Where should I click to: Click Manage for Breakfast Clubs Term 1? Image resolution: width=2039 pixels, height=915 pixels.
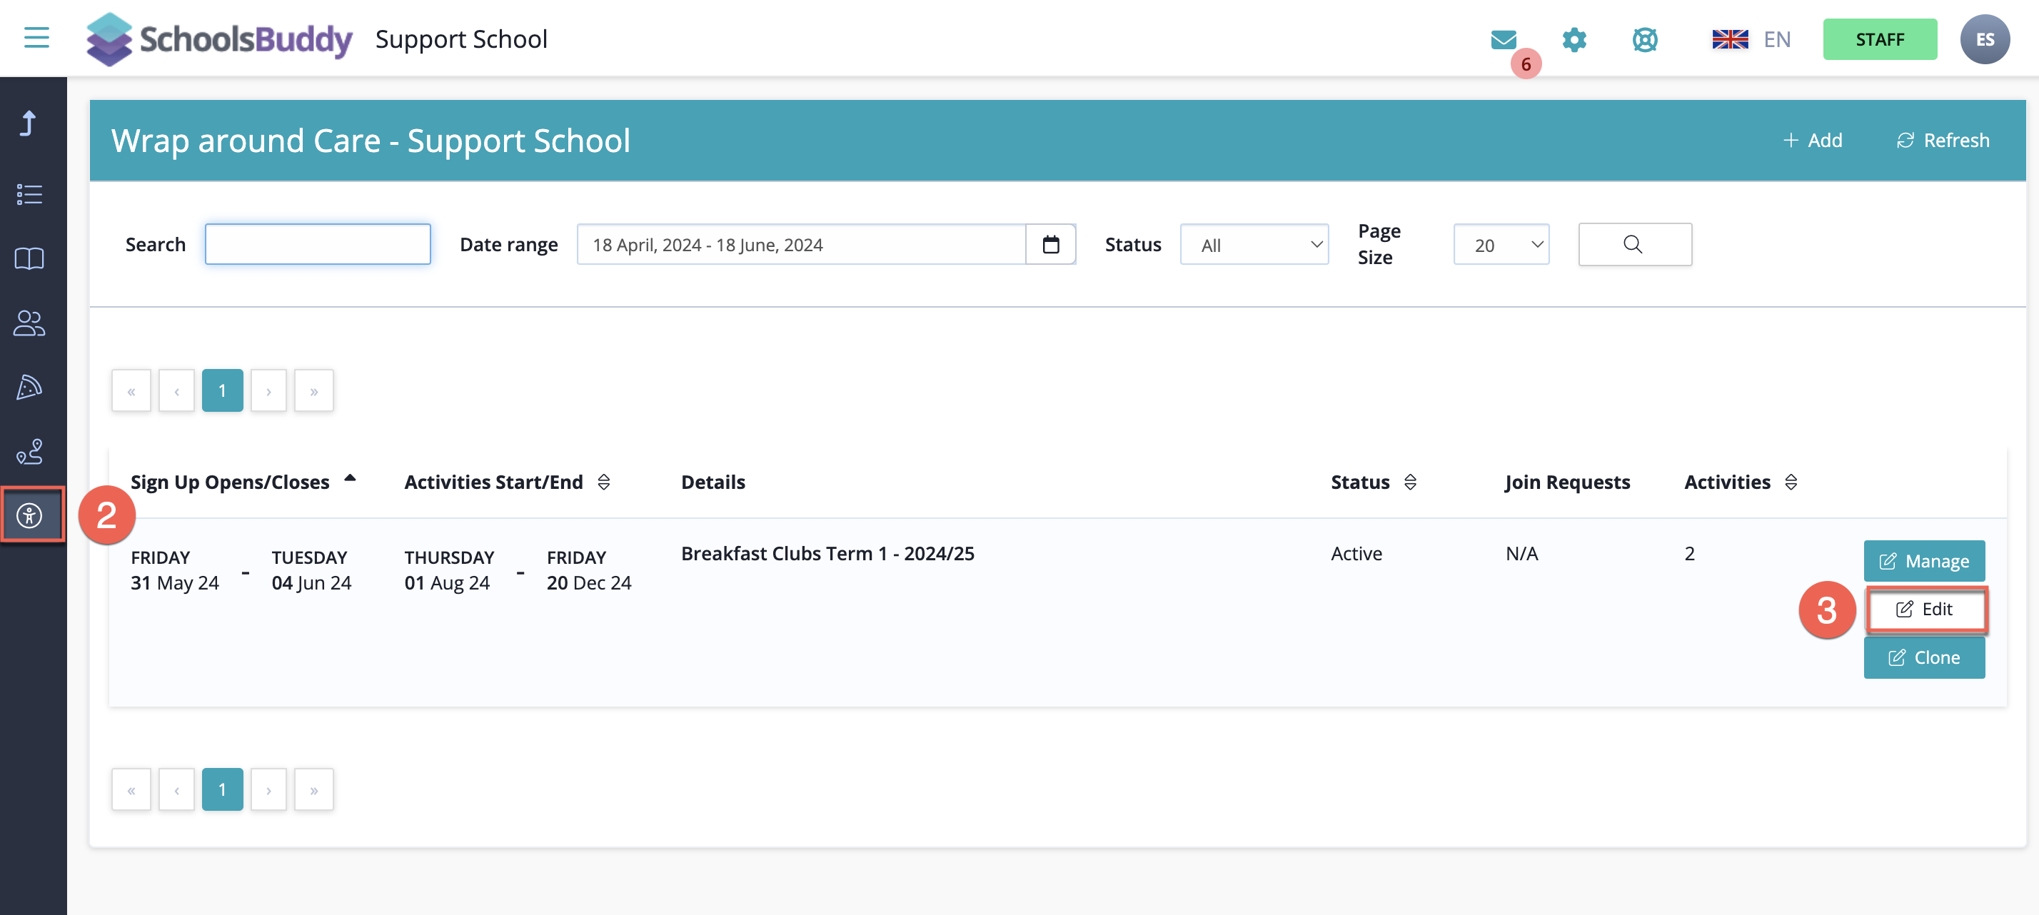click(1923, 561)
